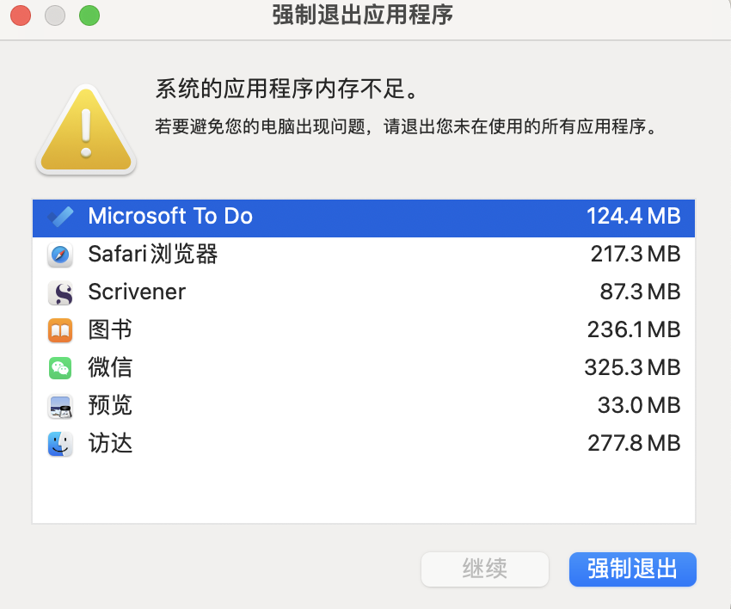Click the Scrivener app icon

click(60, 292)
